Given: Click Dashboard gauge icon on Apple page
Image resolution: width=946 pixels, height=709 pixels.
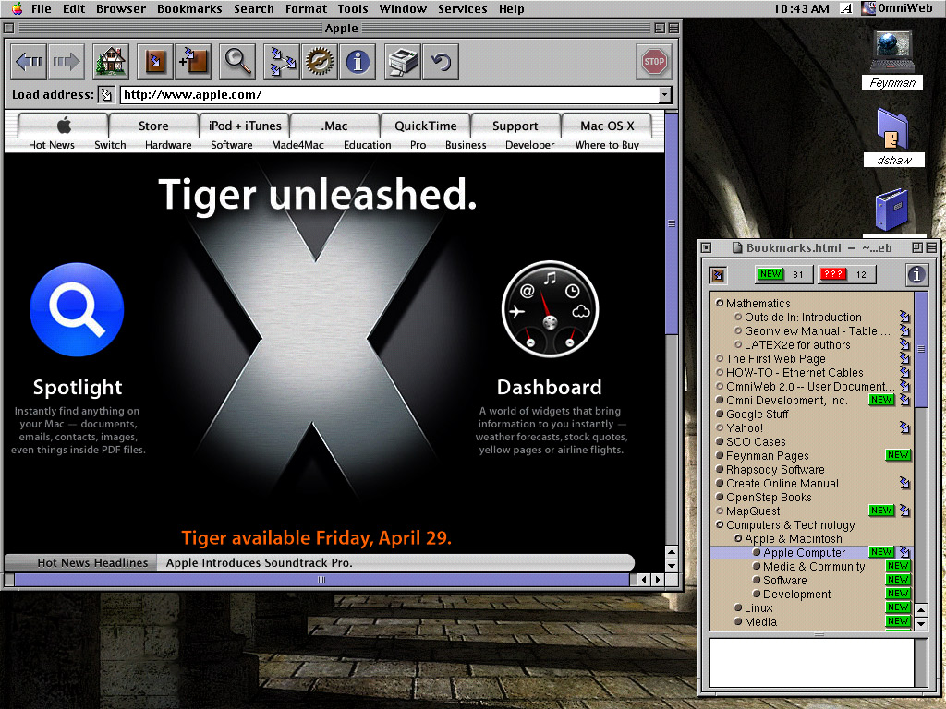Looking at the screenshot, I should click(550, 309).
